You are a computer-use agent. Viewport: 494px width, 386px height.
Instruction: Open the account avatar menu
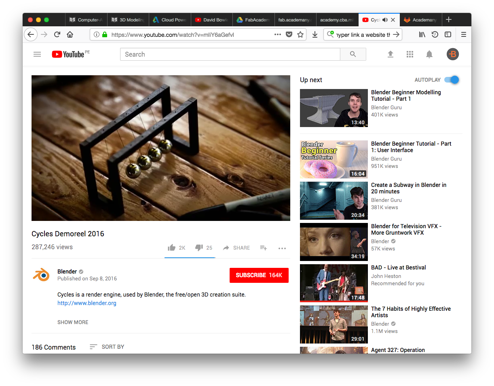tap(453, 54)
